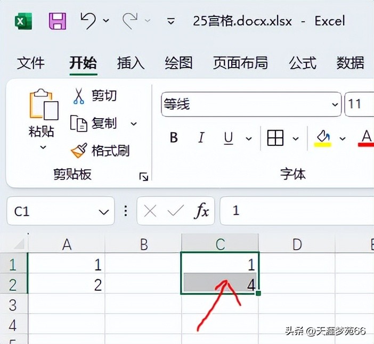Screen dimensions: 374x344
Task: Click the 剪切 scissors icon
Action: click(x=79, y=96)
